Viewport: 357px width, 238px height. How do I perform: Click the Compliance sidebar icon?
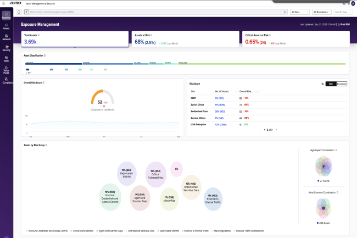(6, 81)
